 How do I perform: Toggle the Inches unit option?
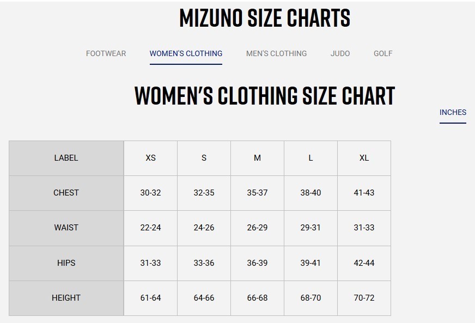pos(453,112)
